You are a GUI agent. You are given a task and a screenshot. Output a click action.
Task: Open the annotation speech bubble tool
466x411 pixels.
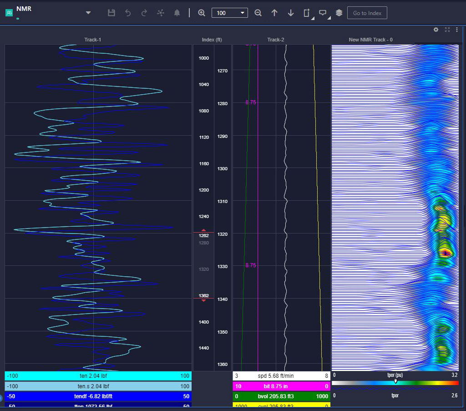[x=322, y=13]
